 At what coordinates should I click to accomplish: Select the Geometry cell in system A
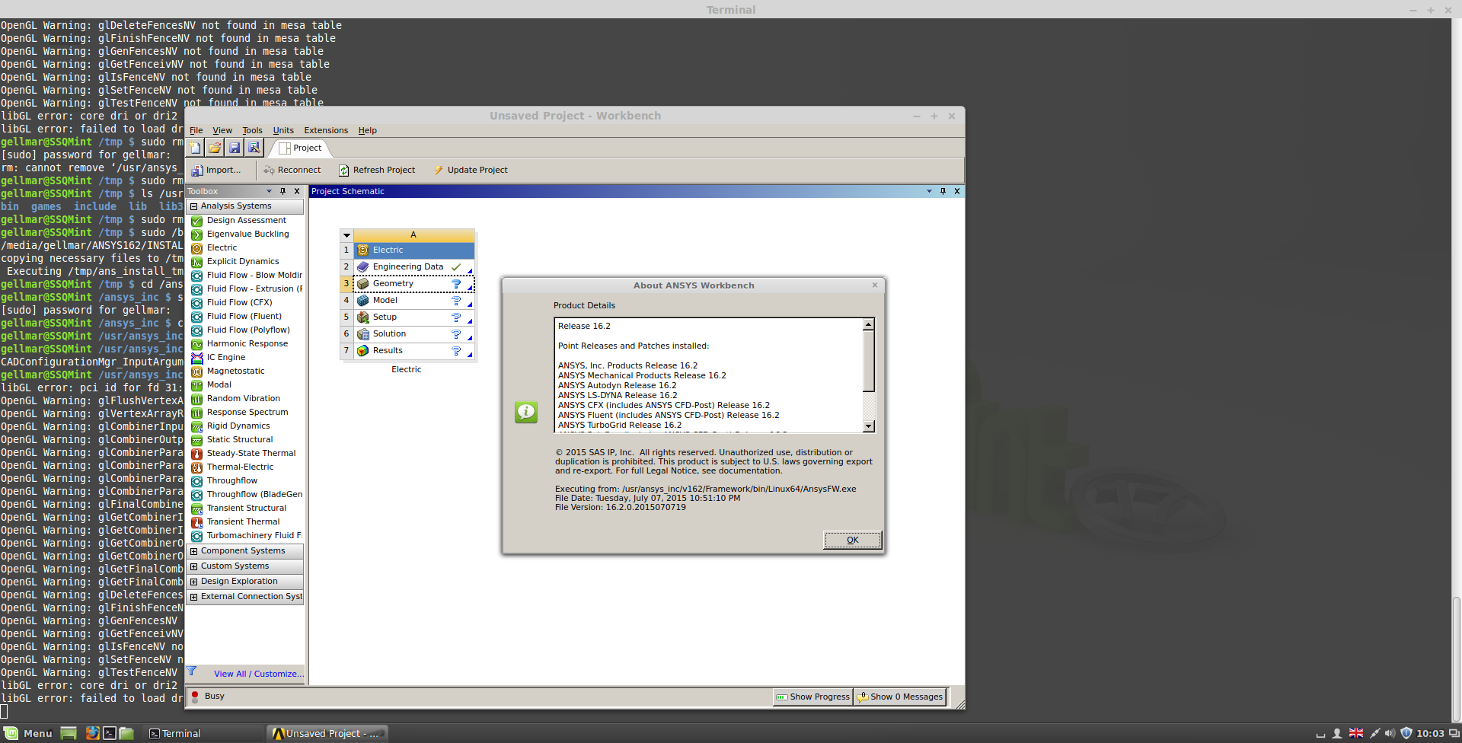pyautogui.click(x=414, y=284)
